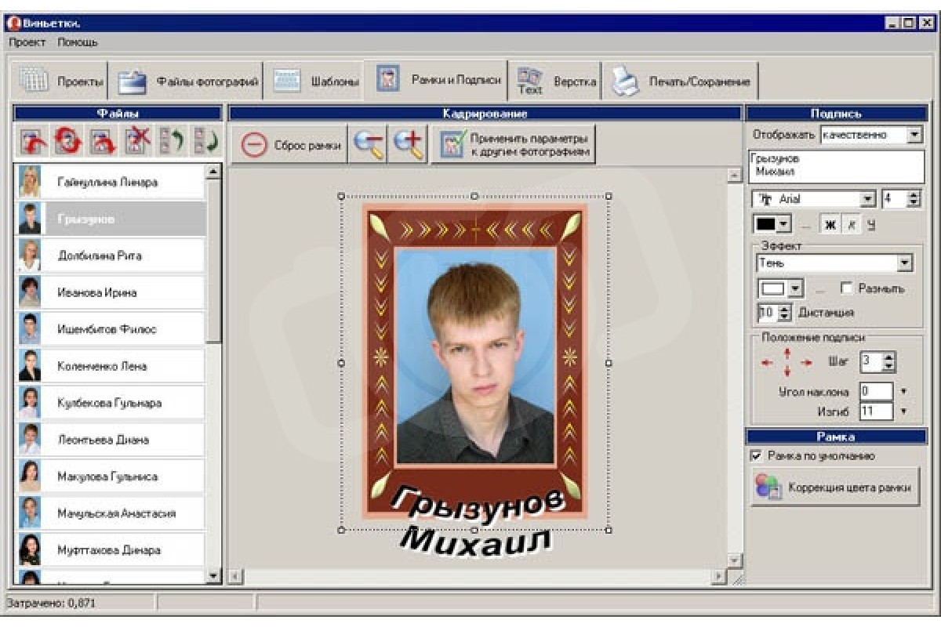Nudge caption up with red up arrow
The image size is (941, 627).
tap(787, 353)
